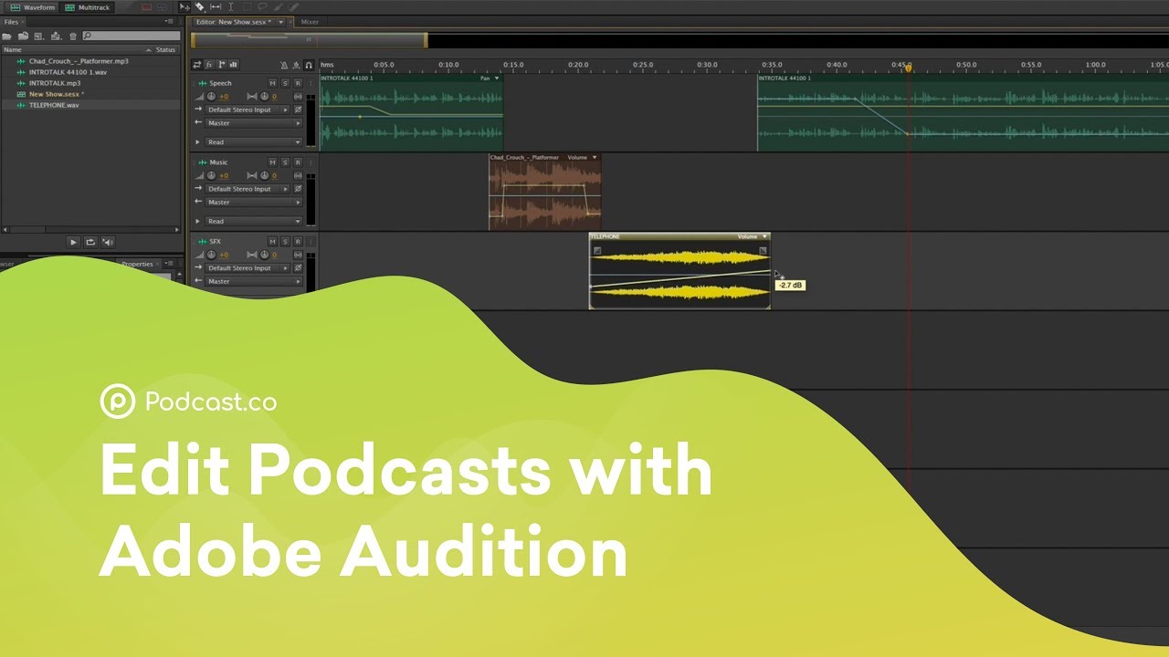Image resolution: width=1169 pixels, height=657 pixels.
Task: Open the Files panel menu
Action: (171, 21)
